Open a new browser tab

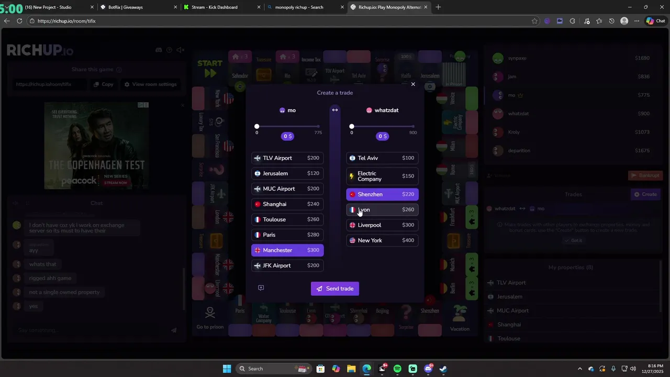click(438, 7)
